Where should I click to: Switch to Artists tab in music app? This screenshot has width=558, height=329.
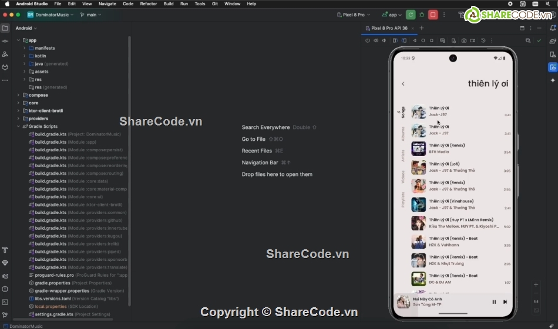403,155
